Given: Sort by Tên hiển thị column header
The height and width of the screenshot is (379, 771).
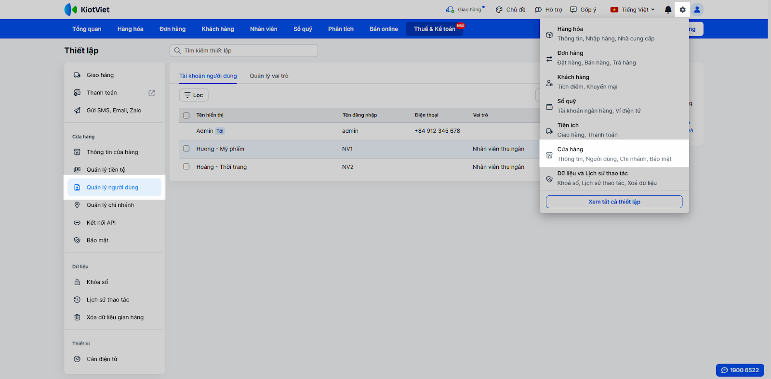Looking at the screenshot, I should click(x=210, y=115).
